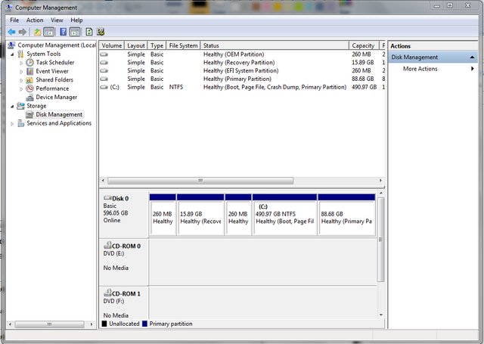Select Task Scheduler icon in tree
Image resolution: width=484 pixels, height=344 pixels.
coord(29,63)
